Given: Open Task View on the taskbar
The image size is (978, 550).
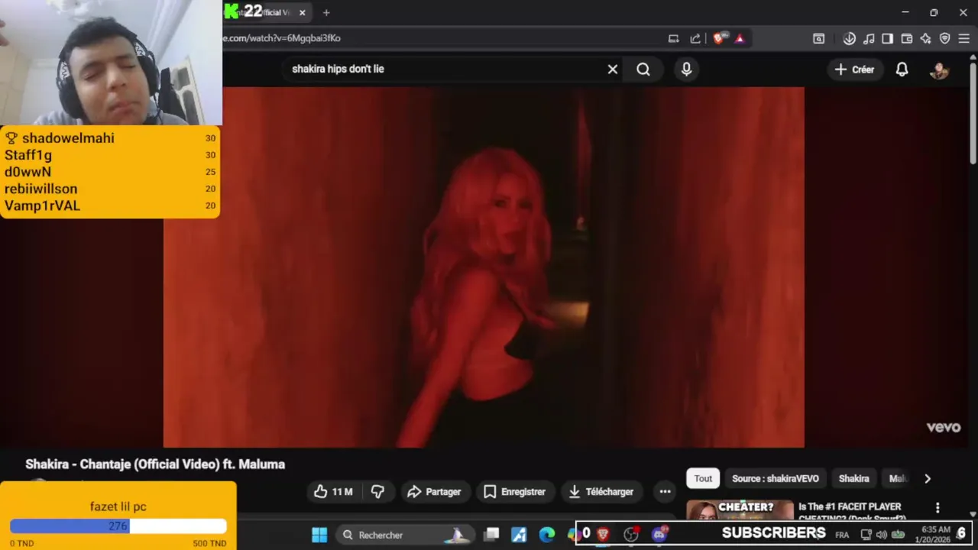Looking at the screenshot, I should [x=491, y=535].
